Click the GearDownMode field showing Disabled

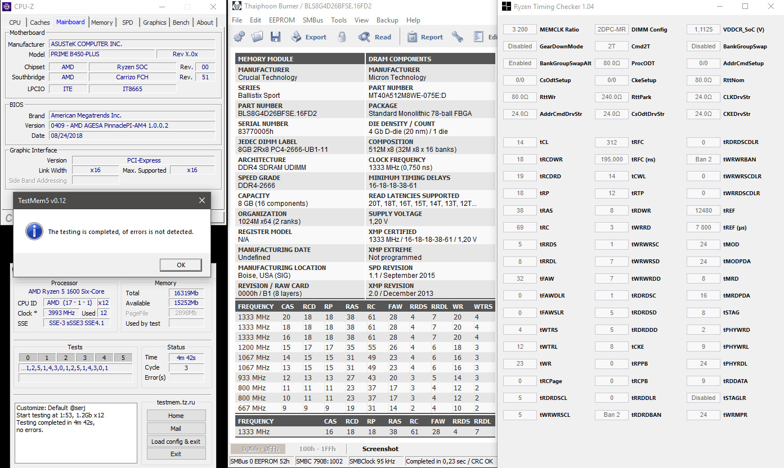(x=519, y=46)
